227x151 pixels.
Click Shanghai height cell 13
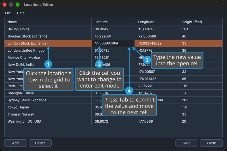tap(201, 93)
